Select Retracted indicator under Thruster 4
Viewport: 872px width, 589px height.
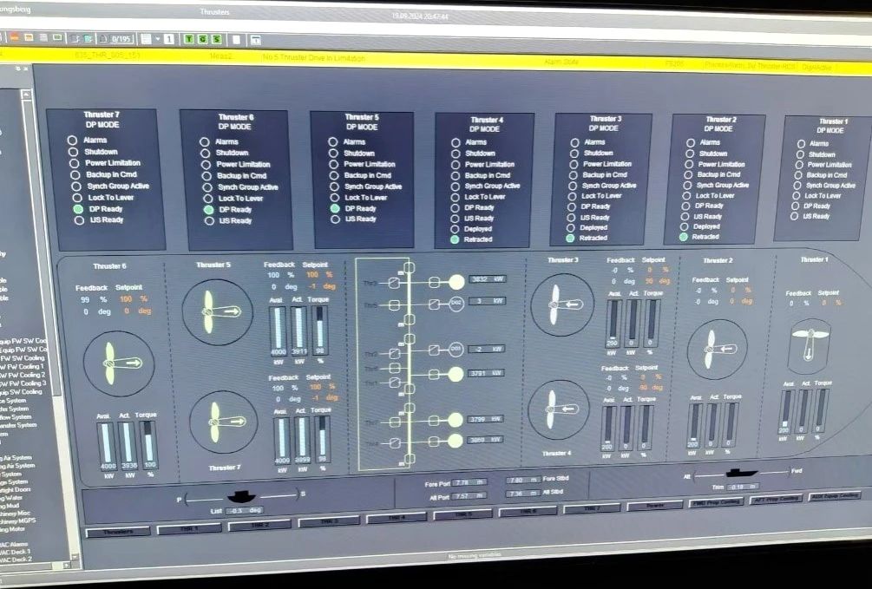click(x=455, y=239)
